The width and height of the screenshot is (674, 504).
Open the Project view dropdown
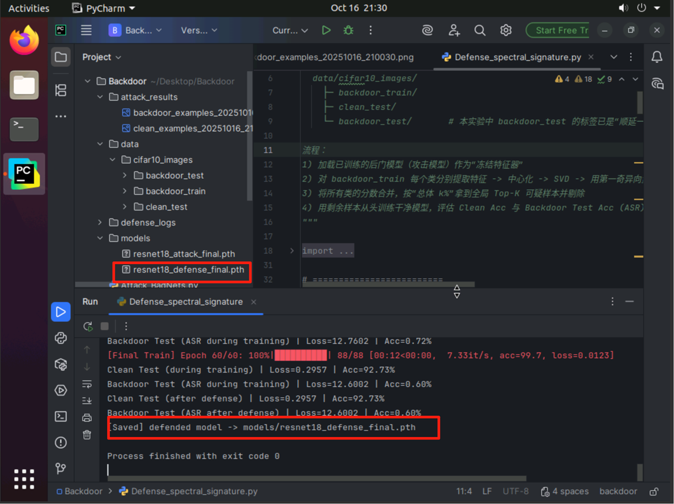pos(102,57)
